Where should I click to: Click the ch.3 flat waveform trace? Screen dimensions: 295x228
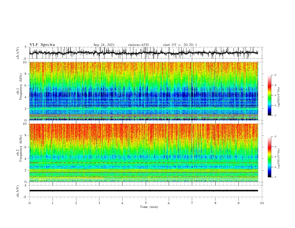tap(144, 191)
